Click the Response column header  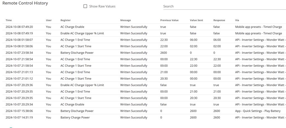pyautogui.click(x=219, y=20)
